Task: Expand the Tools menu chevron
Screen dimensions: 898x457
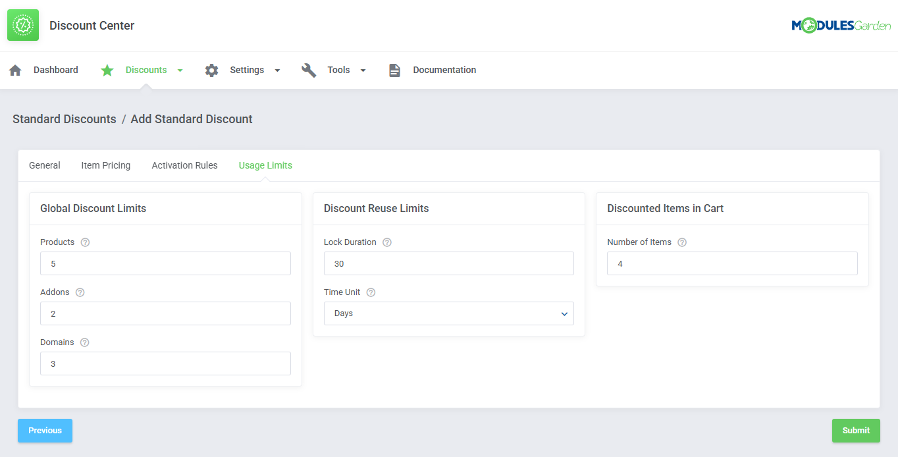Action: click(363, 70)
